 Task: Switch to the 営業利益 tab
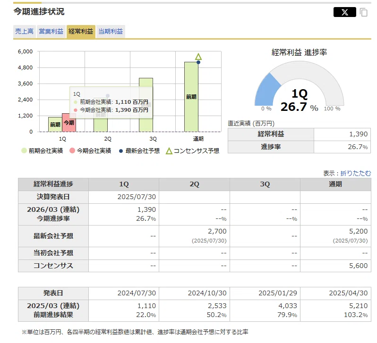tap(51, 32)
